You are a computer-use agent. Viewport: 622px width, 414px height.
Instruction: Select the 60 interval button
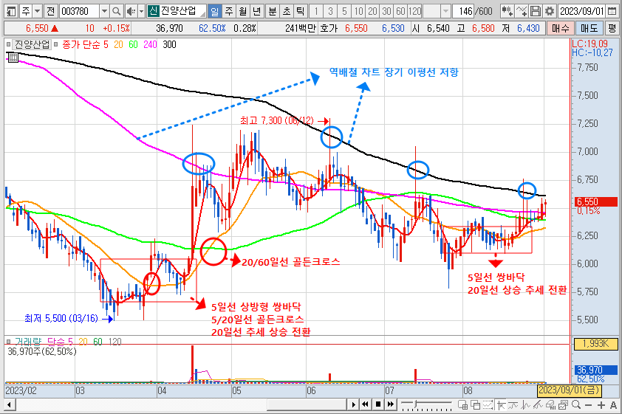(400, 11)
